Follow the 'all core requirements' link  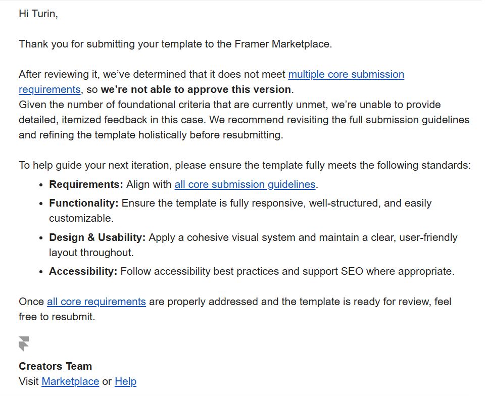tap(96, 302)
